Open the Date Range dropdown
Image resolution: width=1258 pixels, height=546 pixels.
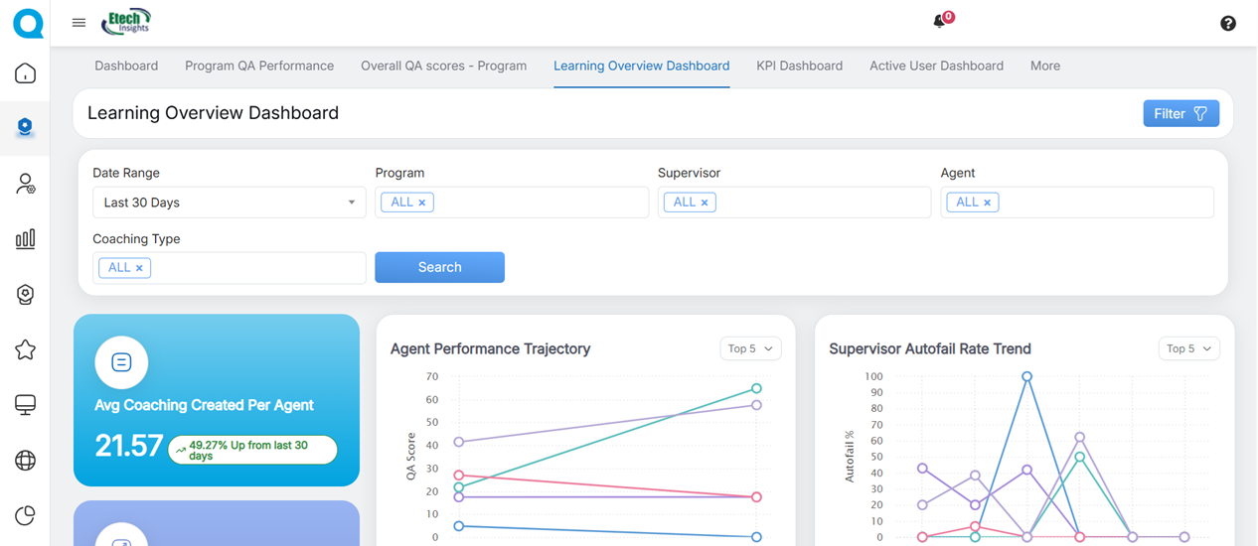coord(229,203)
